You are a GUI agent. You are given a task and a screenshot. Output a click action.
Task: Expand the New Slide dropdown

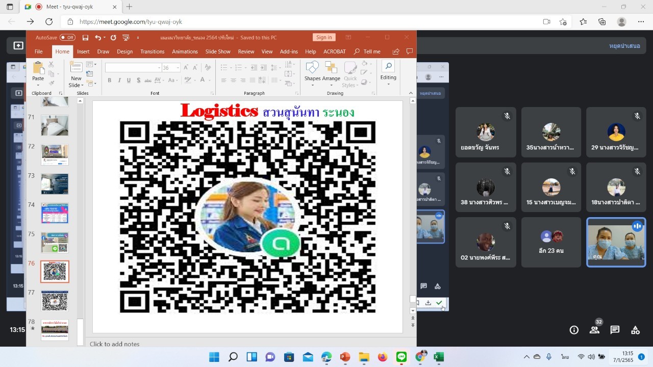click(x=76, y=85)
